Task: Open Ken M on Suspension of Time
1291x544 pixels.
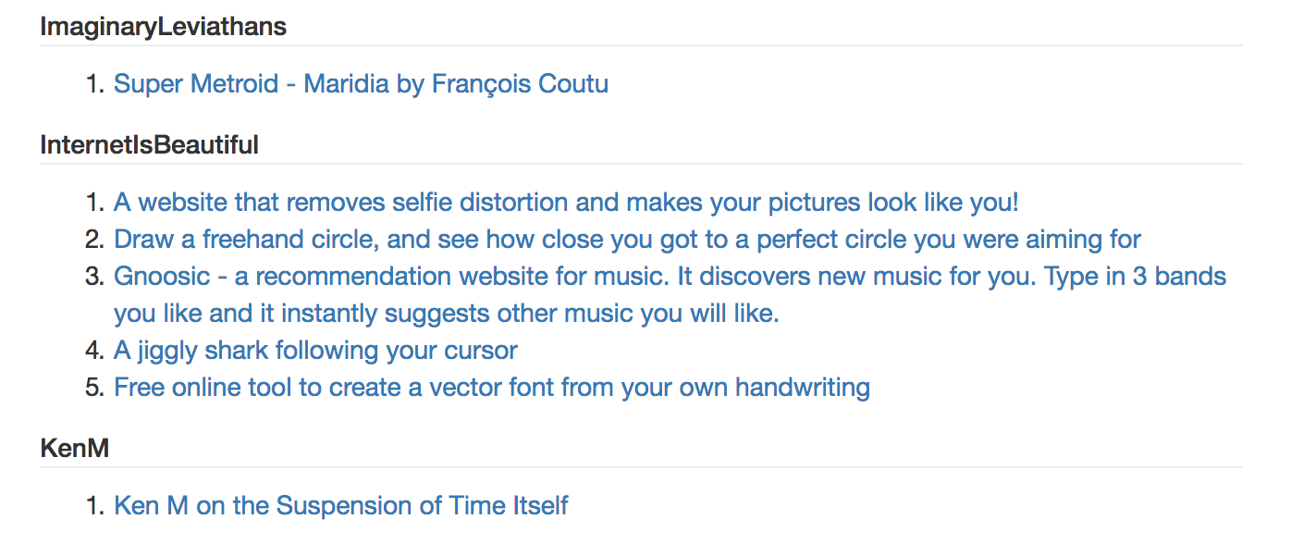Action: (340, 506)
